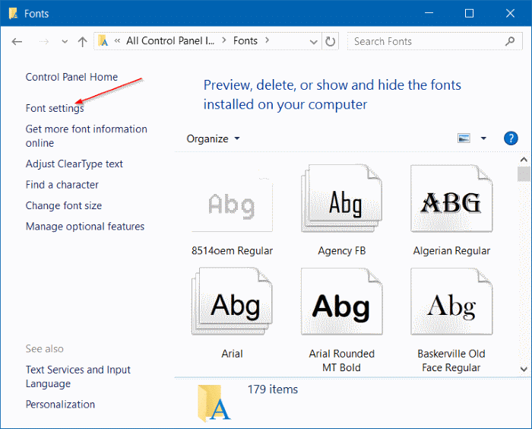Select Baskerville Old Face Regular font icon

point(451,302)
